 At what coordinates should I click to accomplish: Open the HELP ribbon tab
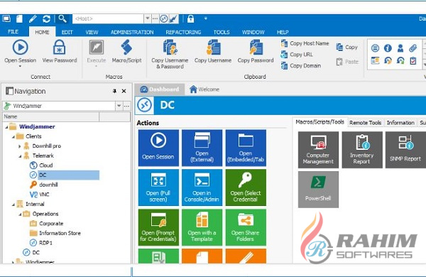(x=283, y=32)
